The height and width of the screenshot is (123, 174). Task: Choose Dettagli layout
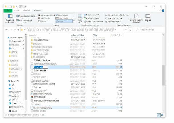(x=64, y=21)
